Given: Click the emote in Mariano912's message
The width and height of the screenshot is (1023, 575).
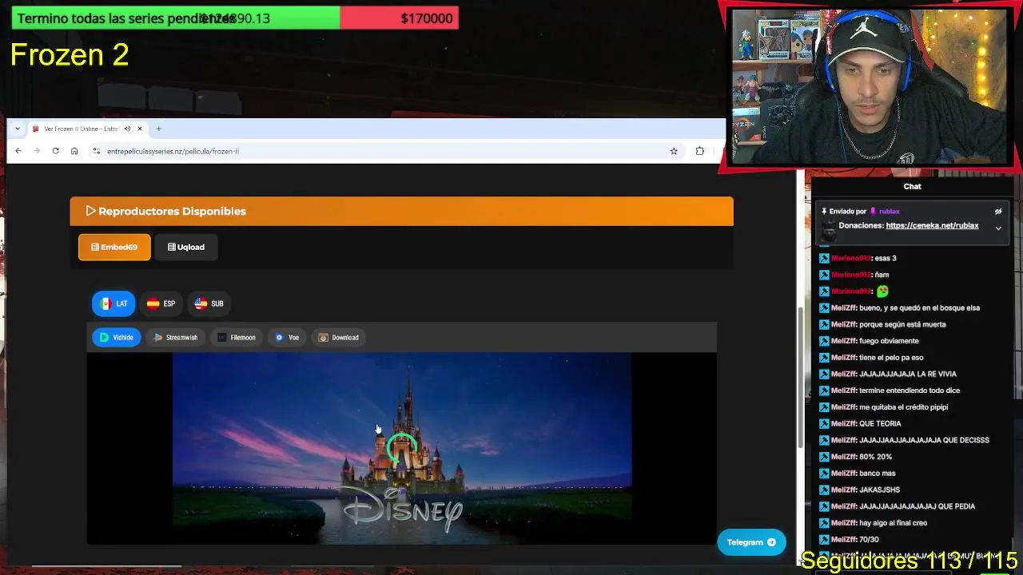Looking at the screenshot, I should pos(882,291).
